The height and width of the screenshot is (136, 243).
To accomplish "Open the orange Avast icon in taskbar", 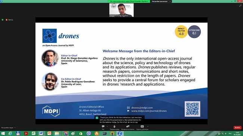I will pos(96,133).
